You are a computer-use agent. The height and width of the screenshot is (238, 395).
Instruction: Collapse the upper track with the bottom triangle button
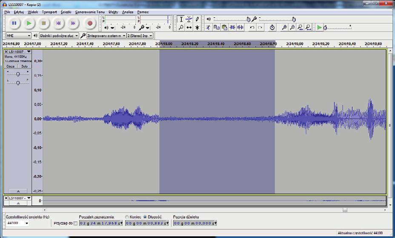18,191
